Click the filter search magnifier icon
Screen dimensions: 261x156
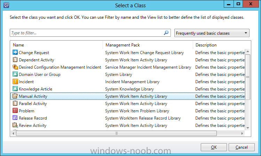tap(166, 33)
